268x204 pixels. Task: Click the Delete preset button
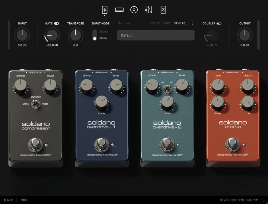[x=154, y=23]
